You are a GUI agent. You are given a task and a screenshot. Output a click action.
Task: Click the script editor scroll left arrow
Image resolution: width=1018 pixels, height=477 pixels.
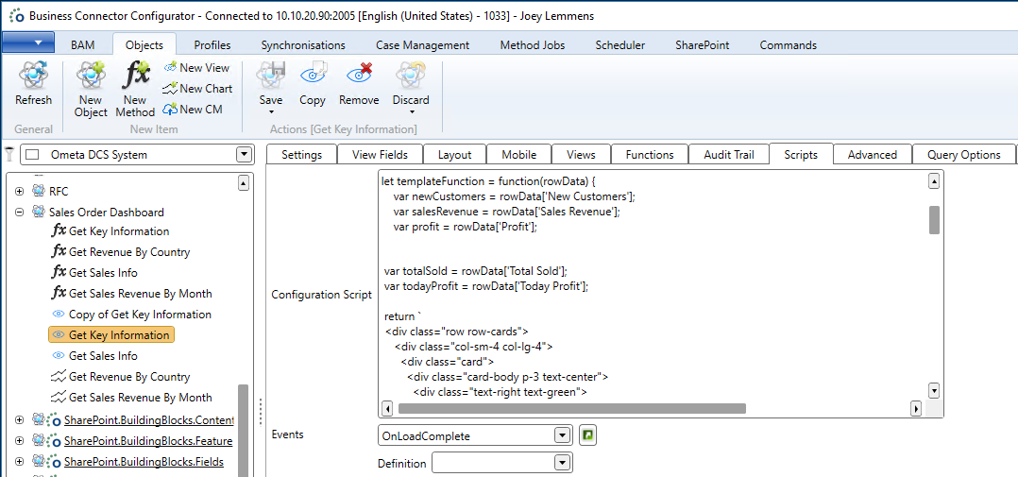[x=387, y=409]
